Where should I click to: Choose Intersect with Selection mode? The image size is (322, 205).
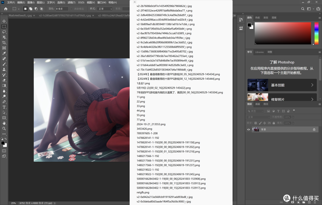pyautogui.click(x=41, y=9)
